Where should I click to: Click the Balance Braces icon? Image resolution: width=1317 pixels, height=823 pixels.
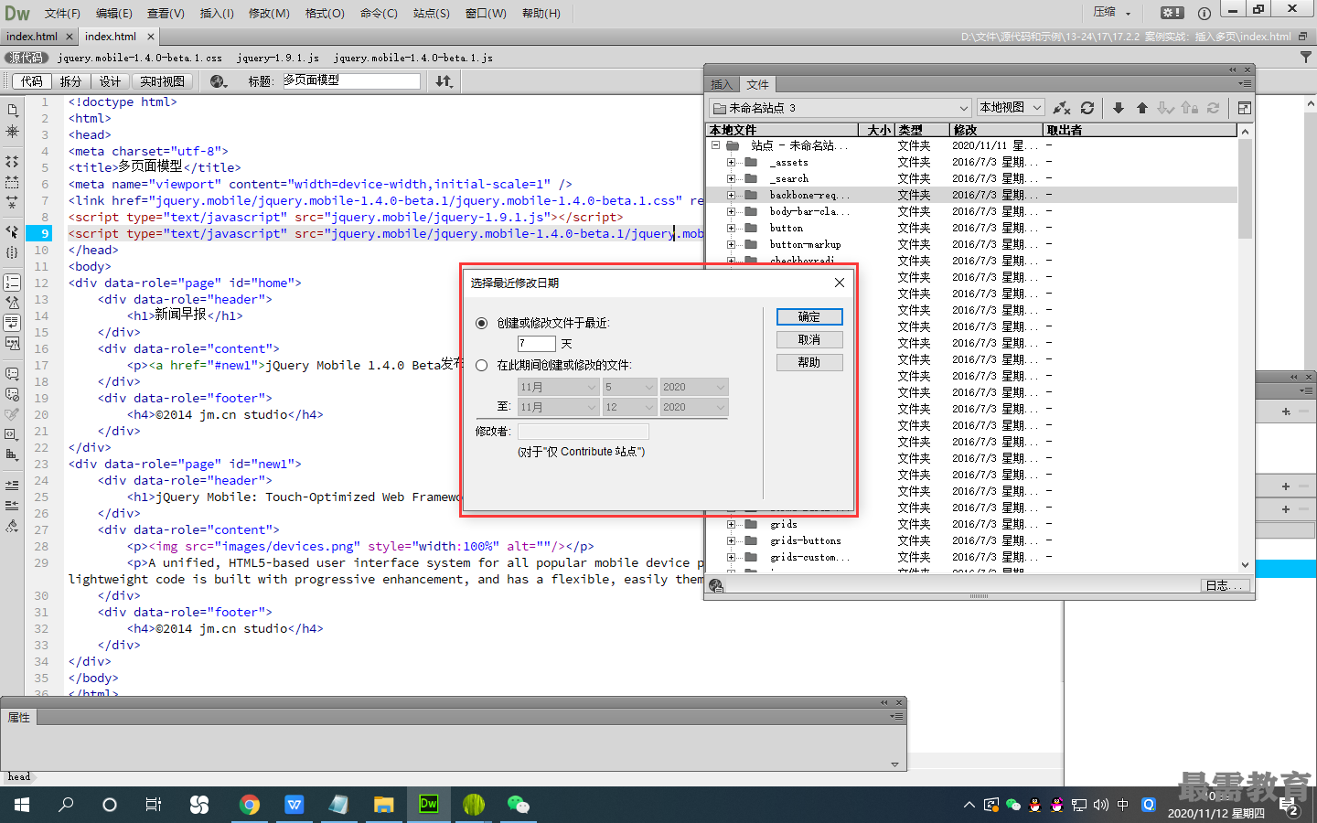[12, 252]
